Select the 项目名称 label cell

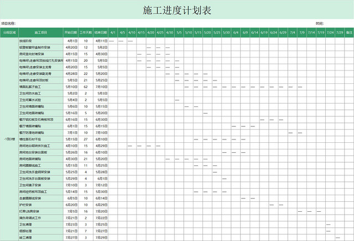(8, 23)
